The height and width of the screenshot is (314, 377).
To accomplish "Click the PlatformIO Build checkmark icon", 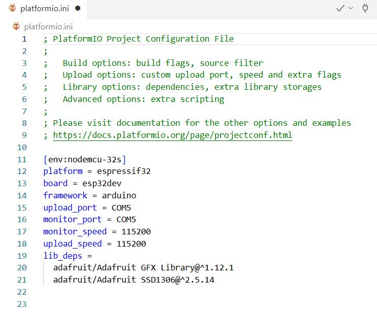I will tap(340, 9).
